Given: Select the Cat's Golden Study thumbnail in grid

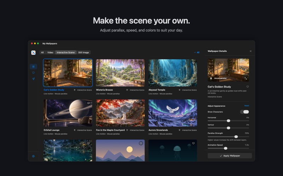Looking at the screenshot, I should coord(68,73).
